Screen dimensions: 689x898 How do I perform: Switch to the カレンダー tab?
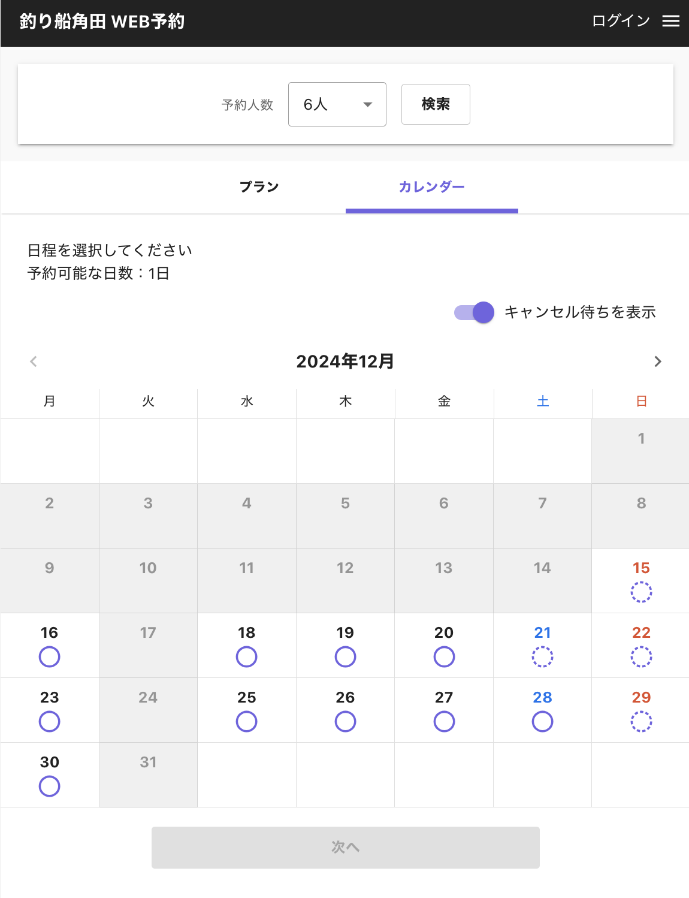[431, 187]
